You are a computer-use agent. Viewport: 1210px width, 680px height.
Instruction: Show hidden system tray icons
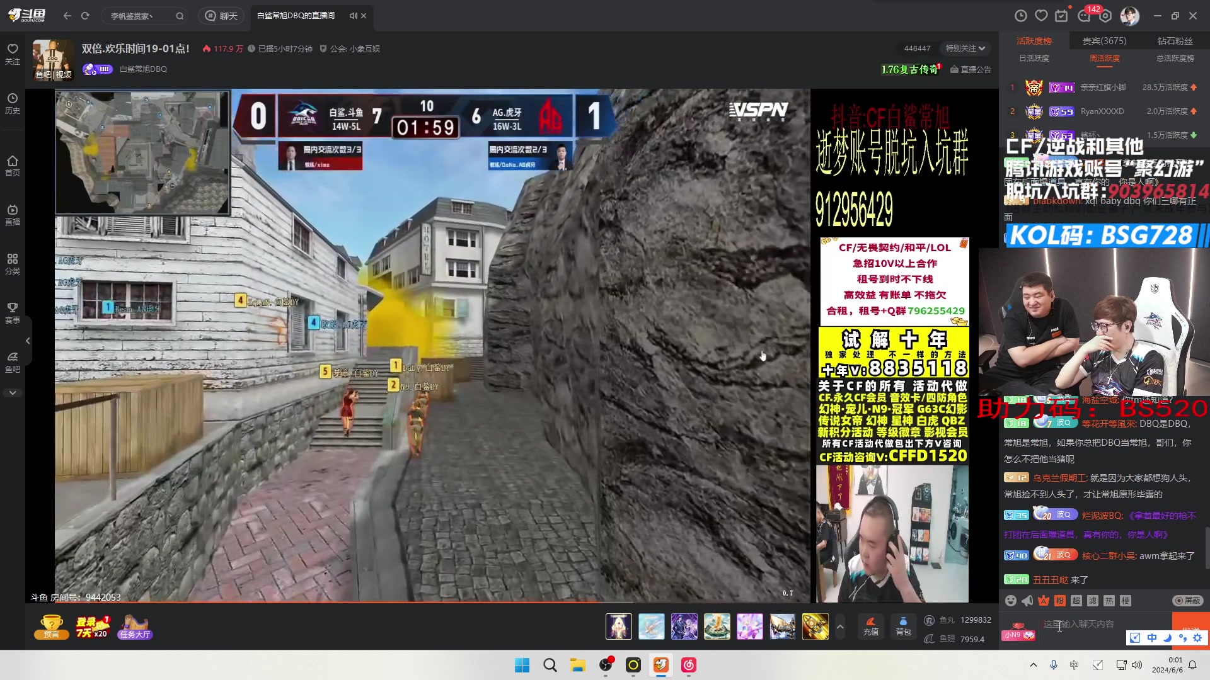coord(1033,665)
